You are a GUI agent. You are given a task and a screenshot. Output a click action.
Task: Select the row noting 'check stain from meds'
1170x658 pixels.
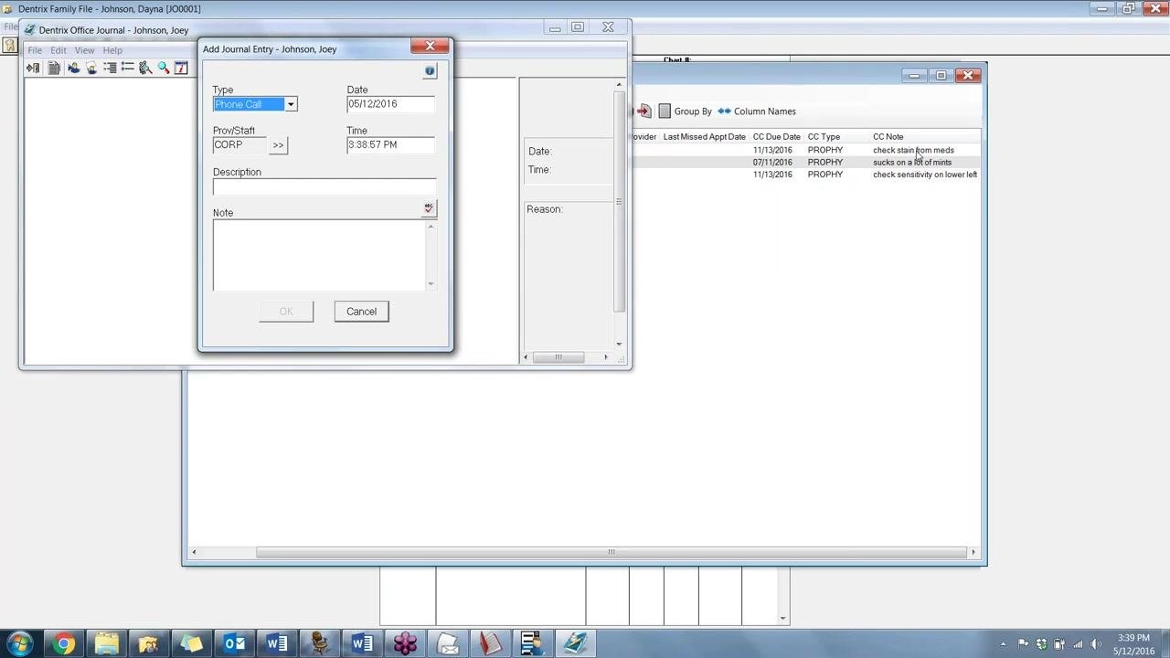806,150
